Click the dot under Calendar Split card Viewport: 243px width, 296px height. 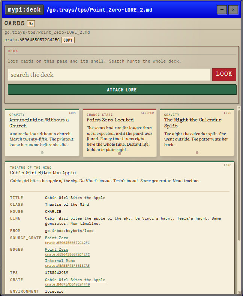(197, 152)
